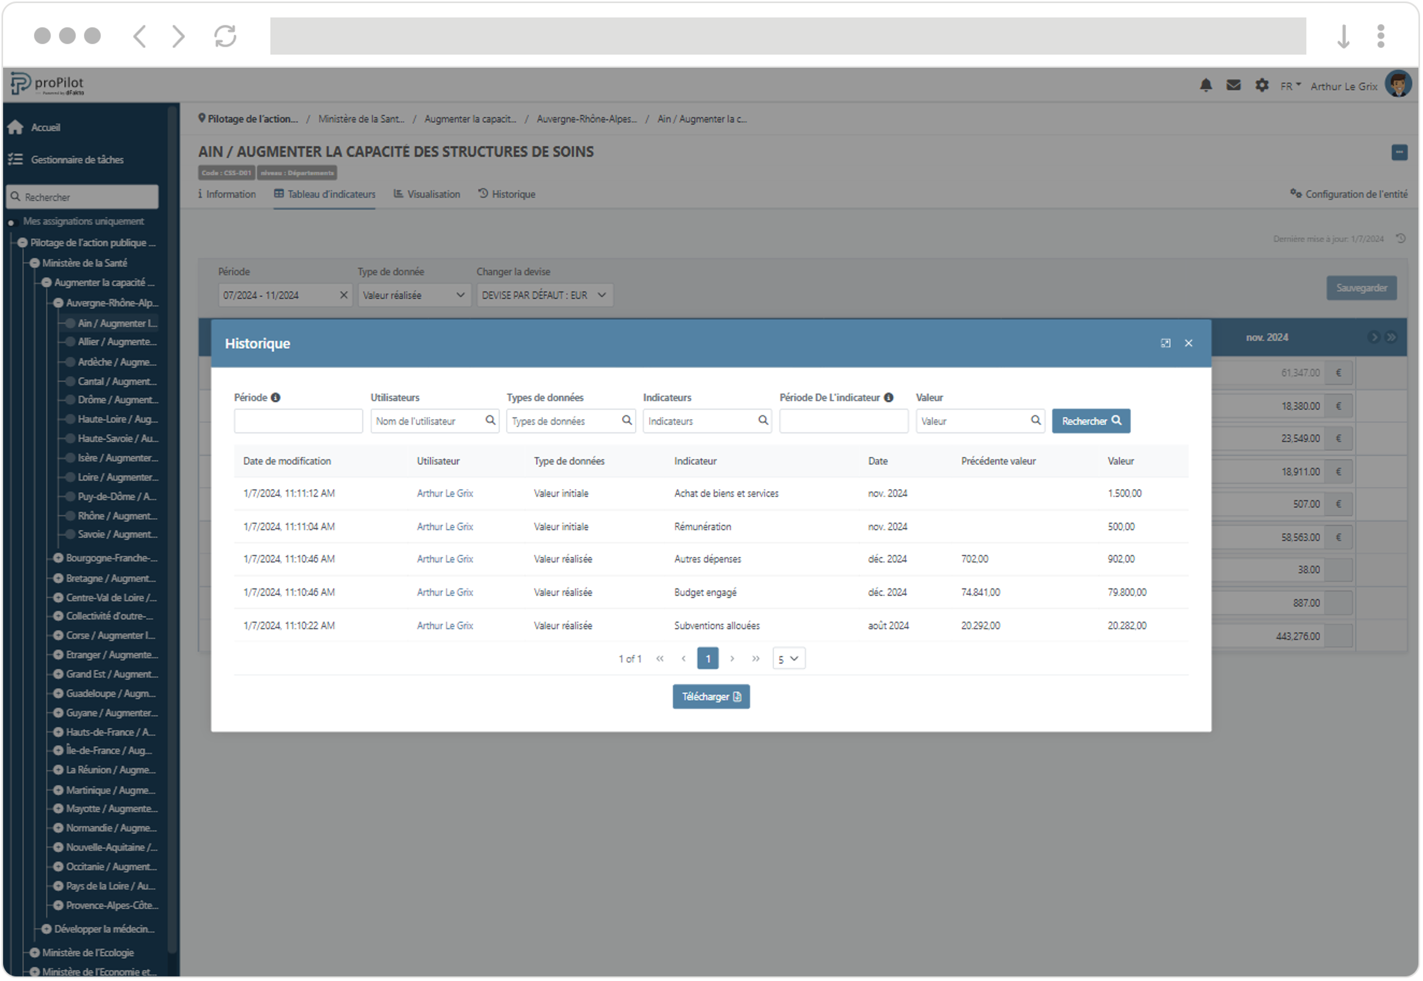Open the page size dropdown showing 5

789,659
